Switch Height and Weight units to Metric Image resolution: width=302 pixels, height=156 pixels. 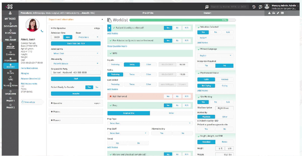[x=225, y=142]
